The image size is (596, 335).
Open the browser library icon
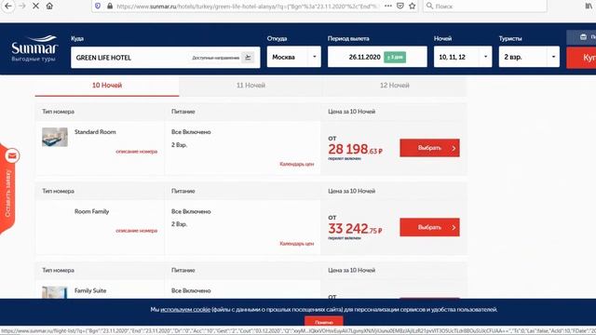[589, 7]
